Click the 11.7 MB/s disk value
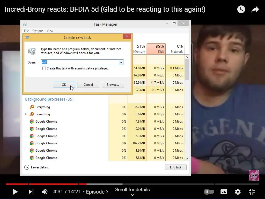This screenshot has width=265, height=199. click(x=157, y=83)
